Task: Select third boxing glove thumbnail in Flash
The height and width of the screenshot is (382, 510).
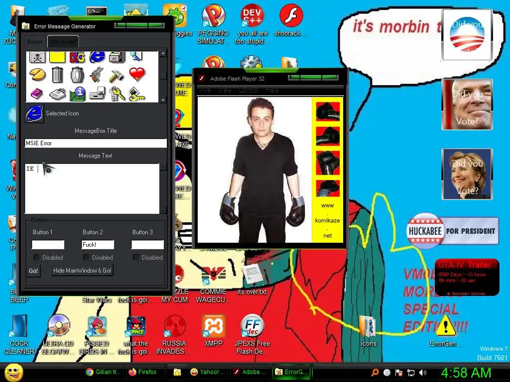Action: (x=328, y=163)
